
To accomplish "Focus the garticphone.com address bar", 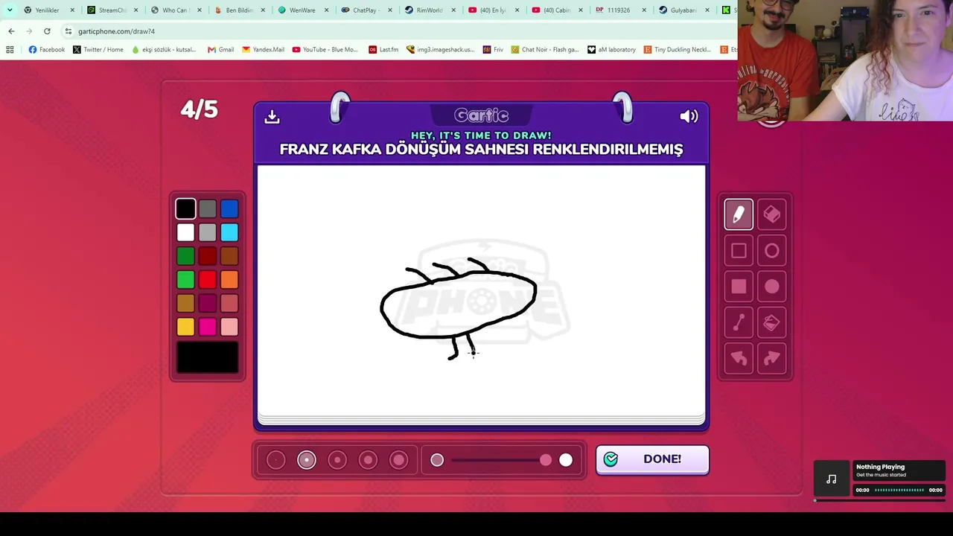I will [398, 31].
